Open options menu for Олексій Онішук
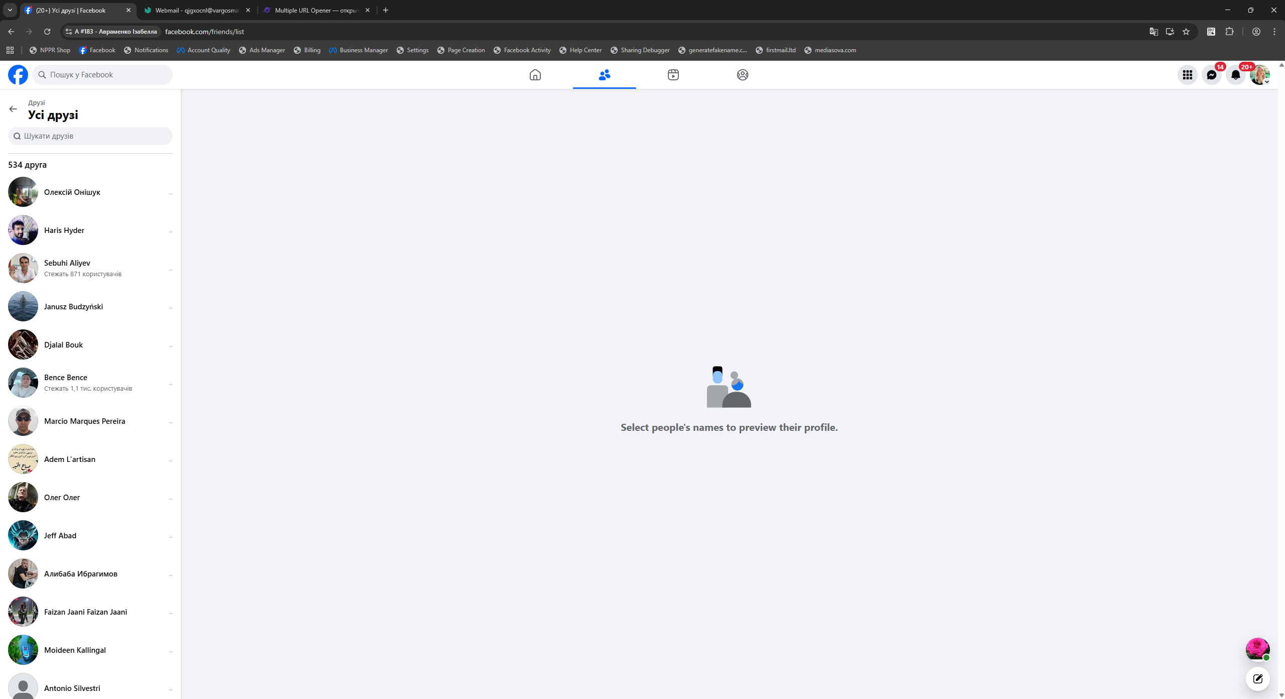 click(171, 193)
